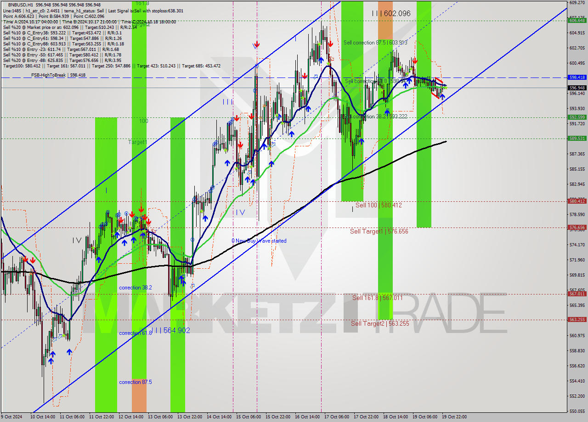Click the 552.200 price scale value

point(577,396)
